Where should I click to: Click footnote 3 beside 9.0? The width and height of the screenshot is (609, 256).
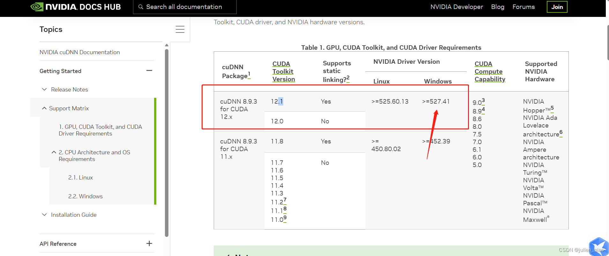(x=483, y=101)
